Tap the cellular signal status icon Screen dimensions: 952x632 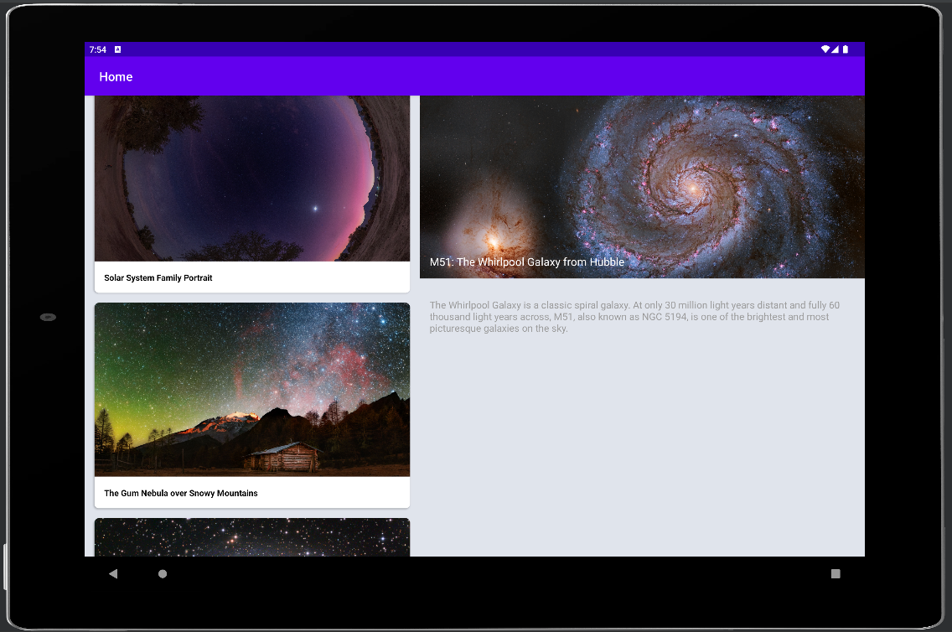point(836,49)
